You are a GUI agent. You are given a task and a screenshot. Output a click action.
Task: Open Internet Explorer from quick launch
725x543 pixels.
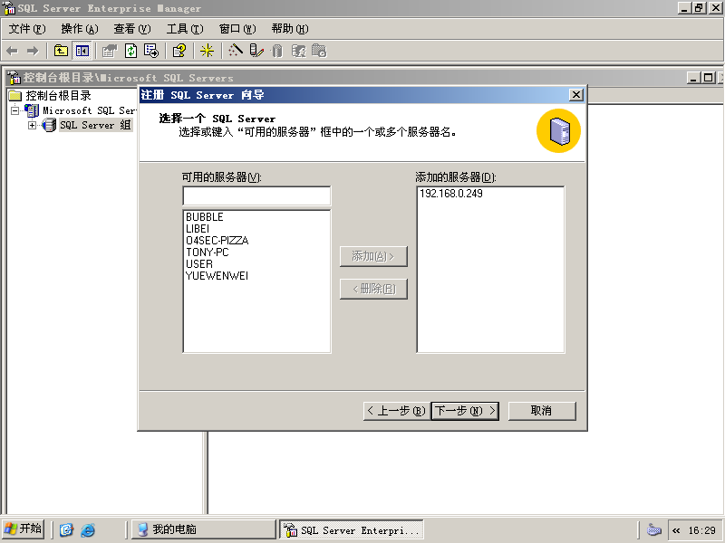point(88,529)
